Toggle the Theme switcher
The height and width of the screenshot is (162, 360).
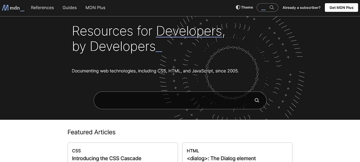(x=244, y=7)
